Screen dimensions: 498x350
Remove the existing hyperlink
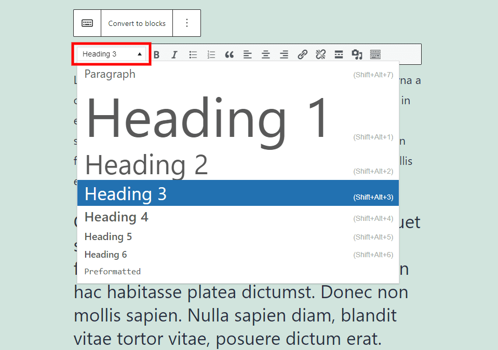[x=320, y=54]
